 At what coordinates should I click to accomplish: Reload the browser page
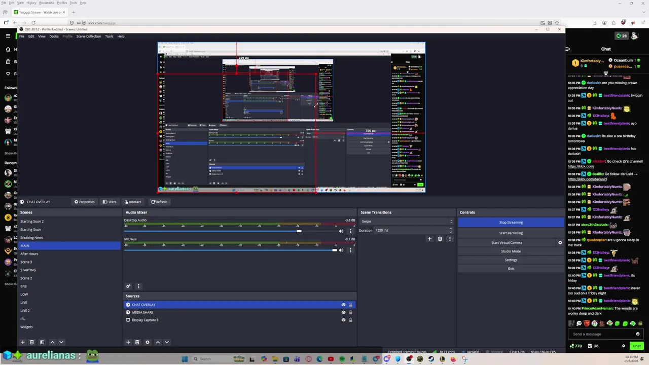33,23
